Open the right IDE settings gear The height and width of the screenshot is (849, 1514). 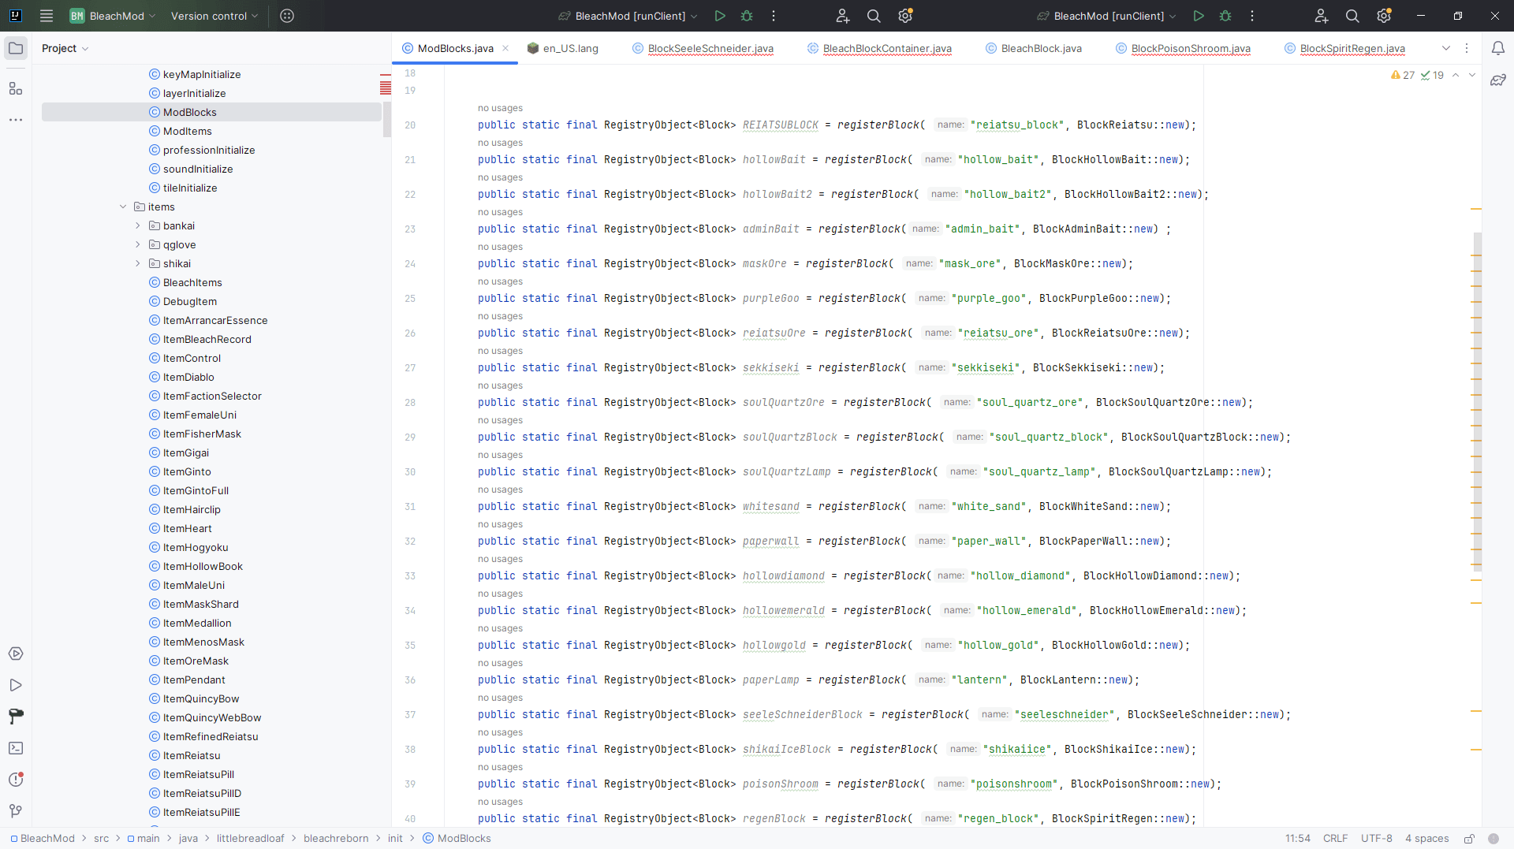point(1384,16)
